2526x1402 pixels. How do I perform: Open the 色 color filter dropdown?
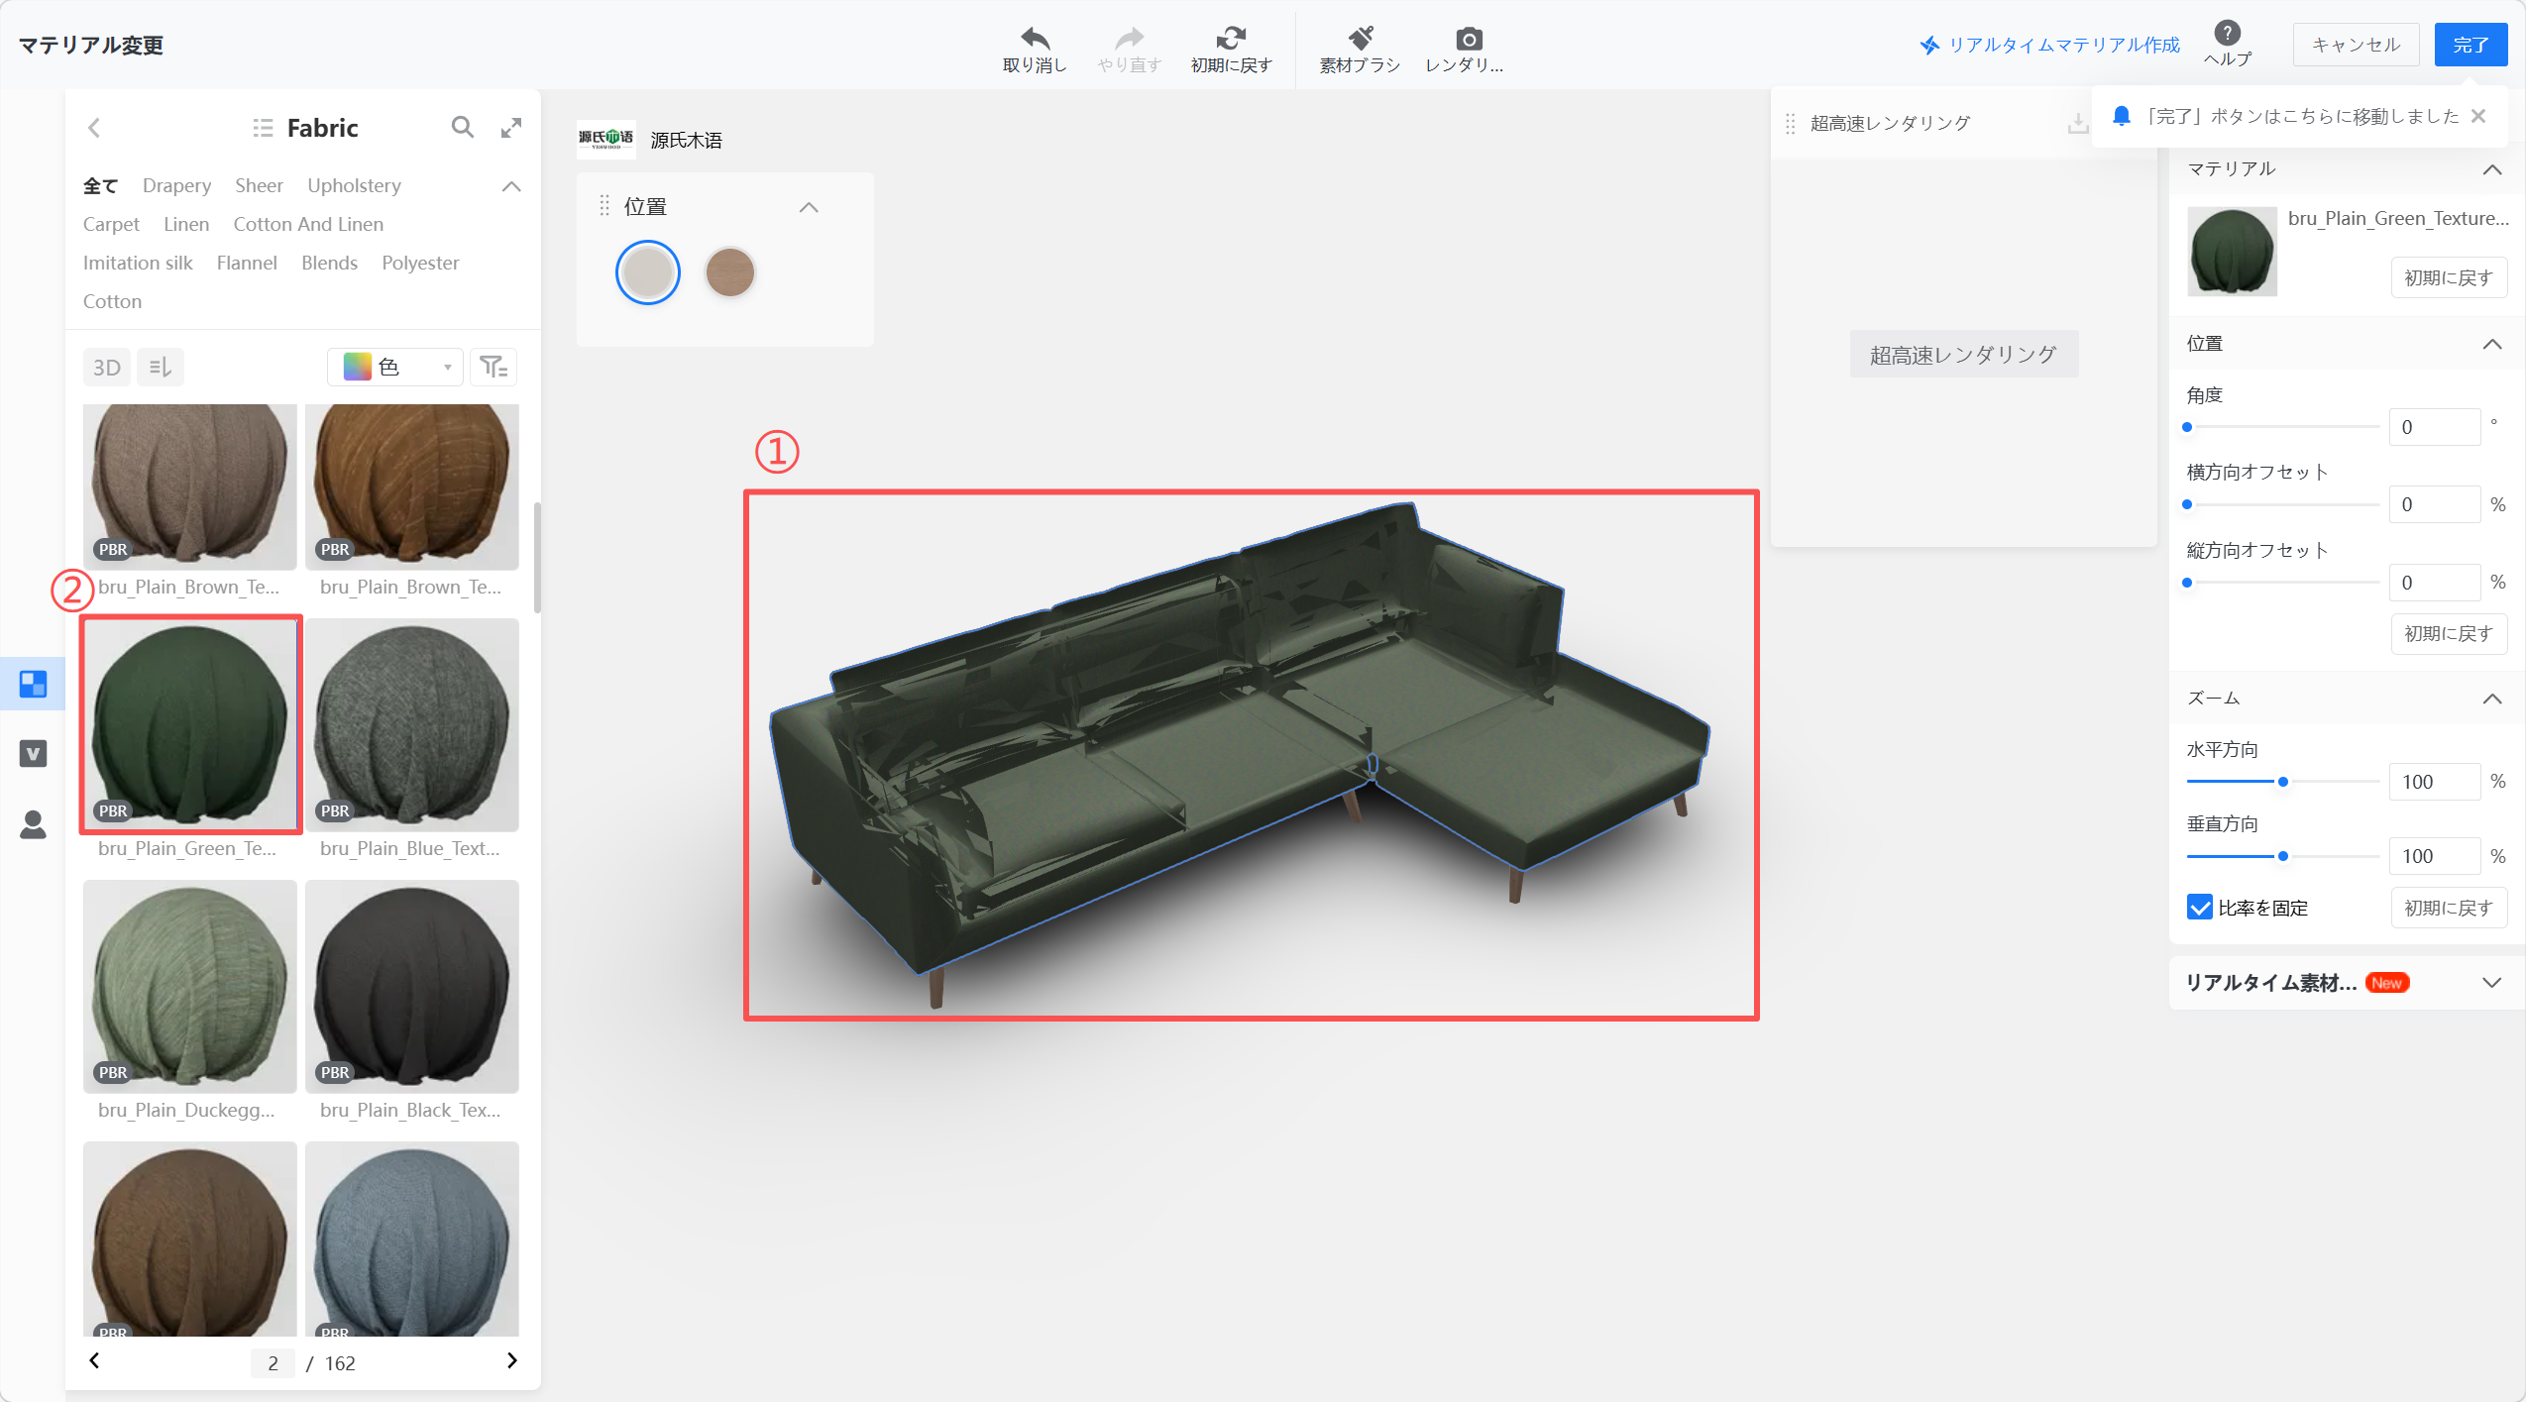click(x=395, y=368)
